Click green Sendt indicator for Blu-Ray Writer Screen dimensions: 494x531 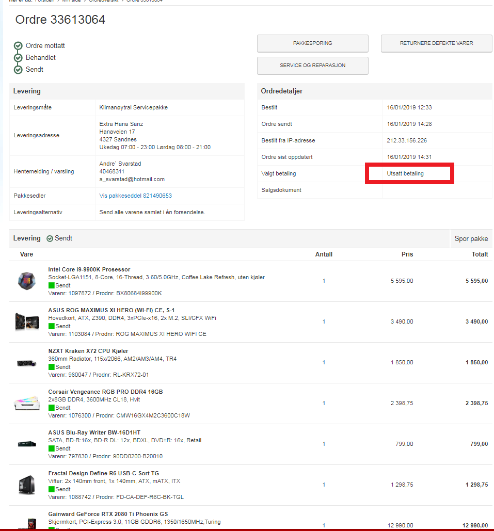click(52, 448)
